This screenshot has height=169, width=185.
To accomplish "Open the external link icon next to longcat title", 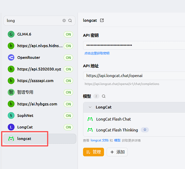I will point(102,20).
